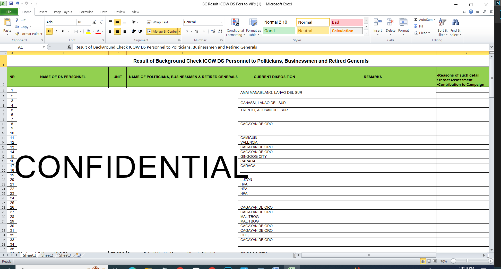Open Conditional Formatting menu
The image size is (501, 269).
[235, 27]
